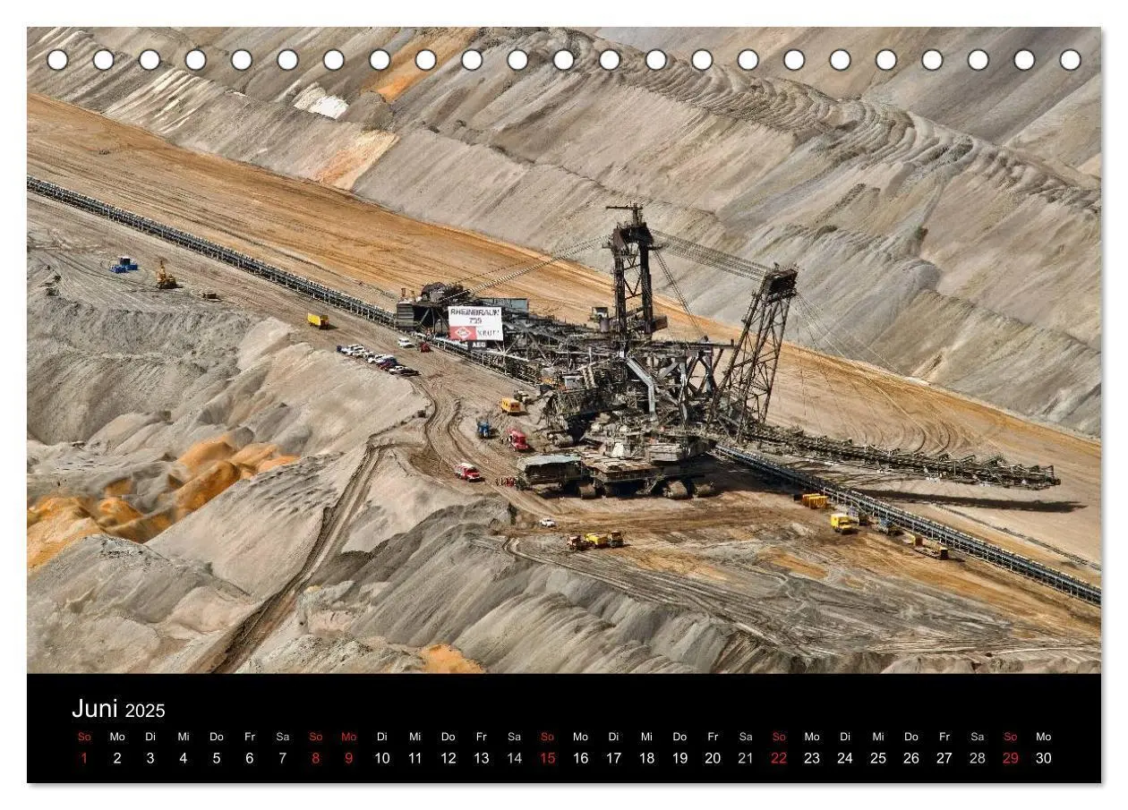Click date 30 at the calendar end
The height and width of the screenshot is (810, 1128).
1043,758
